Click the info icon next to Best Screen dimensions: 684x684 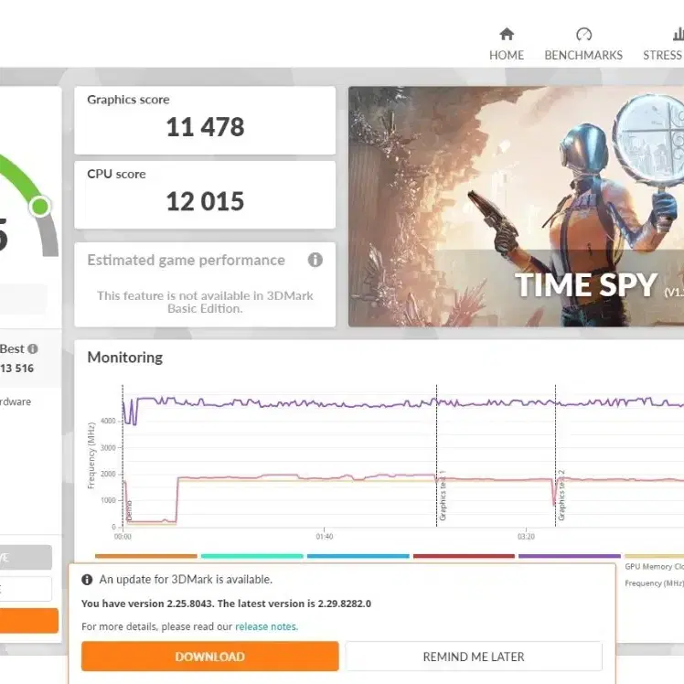[33, 349]
